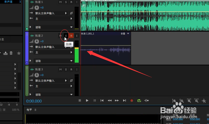Open 轨道 3 output dropdown 主
The height and width of the screenshot is (124, 209).
point(54,86)
